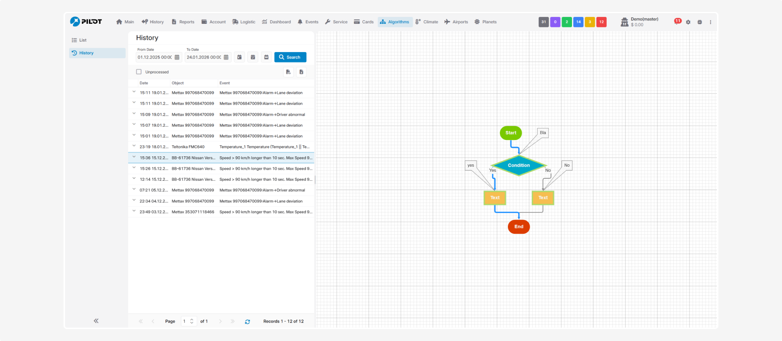
Task: Click the vertical three-dot menu icon
Action: (711, 22)
